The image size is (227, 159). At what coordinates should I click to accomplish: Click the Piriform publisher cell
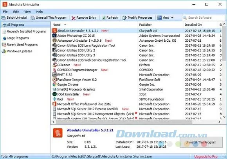pyautogui.click(x=144, y=65)
